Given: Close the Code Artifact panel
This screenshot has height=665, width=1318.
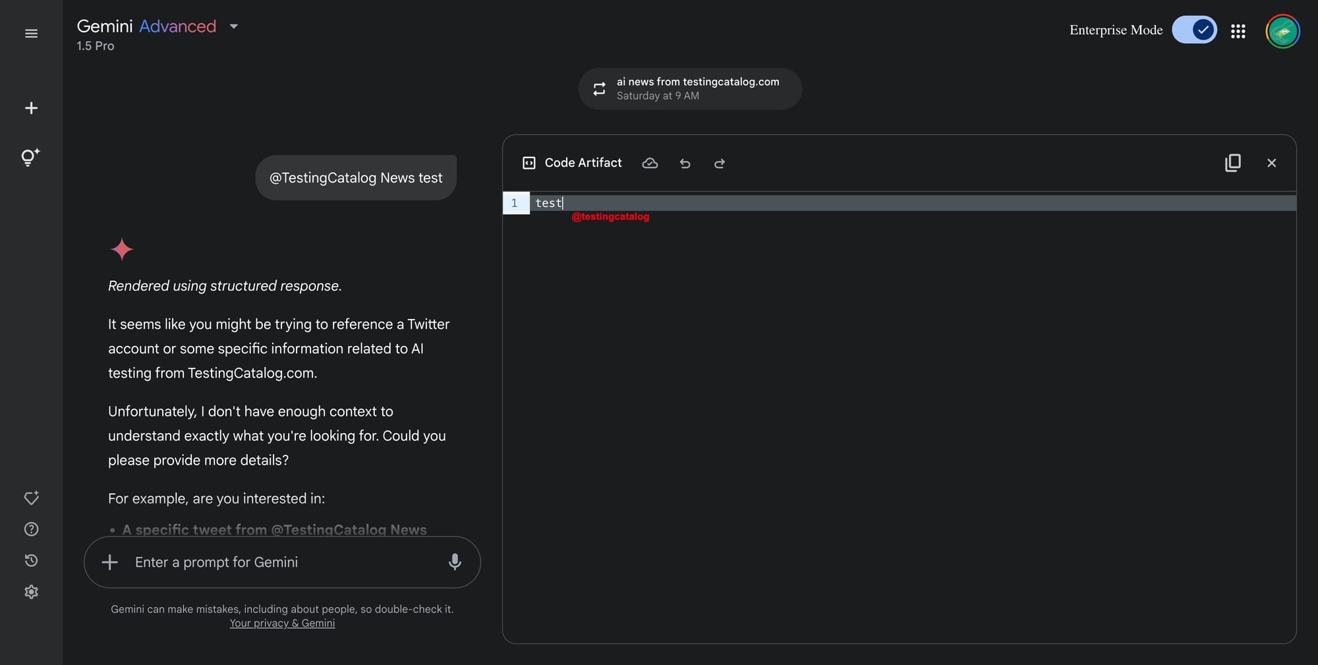Looking at the screenshot, I should [1272, 163].
